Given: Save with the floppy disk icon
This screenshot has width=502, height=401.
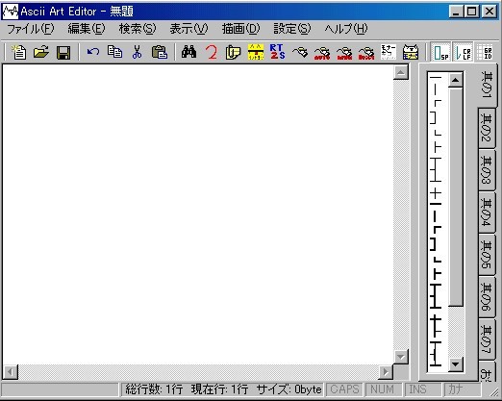Looking at the screenshot, I should click(63, 52).
